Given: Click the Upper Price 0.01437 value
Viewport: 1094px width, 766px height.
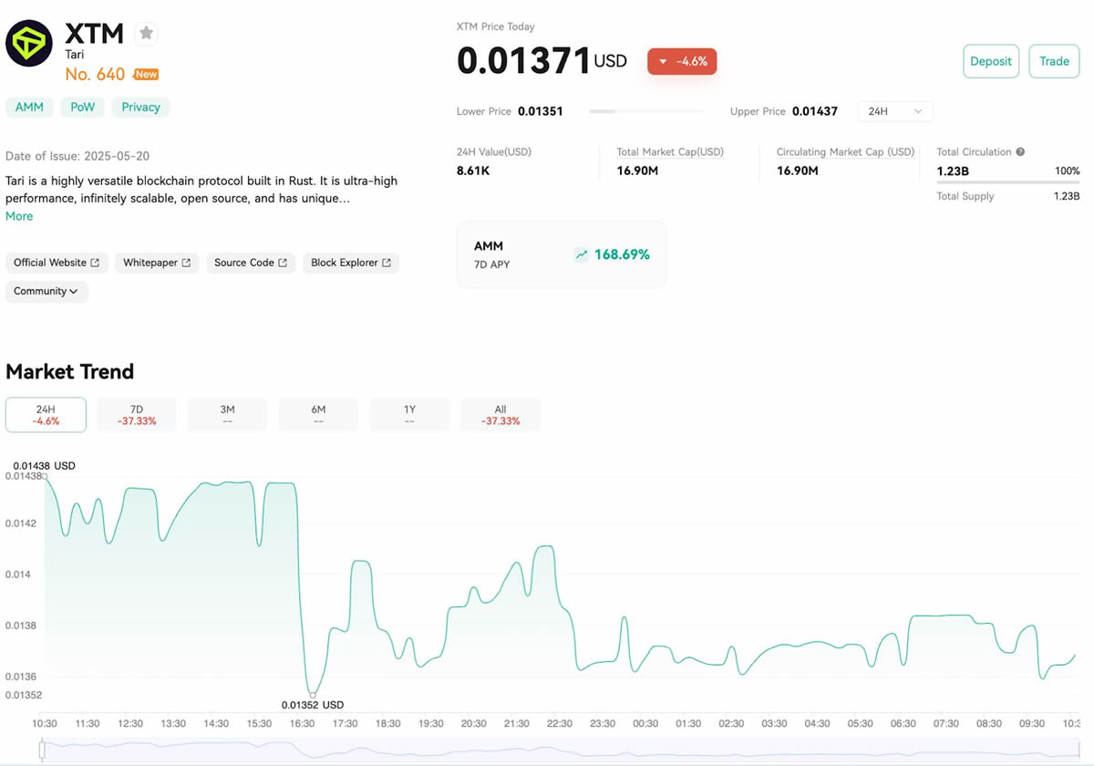Looking at the screenshot, I should pos(815,111).
